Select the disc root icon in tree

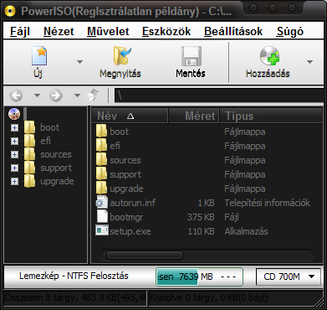14,114
